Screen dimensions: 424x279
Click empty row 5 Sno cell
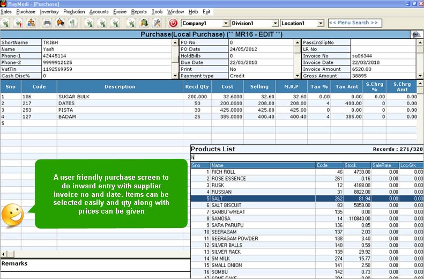pyautogui.click(x=11, y=123)
